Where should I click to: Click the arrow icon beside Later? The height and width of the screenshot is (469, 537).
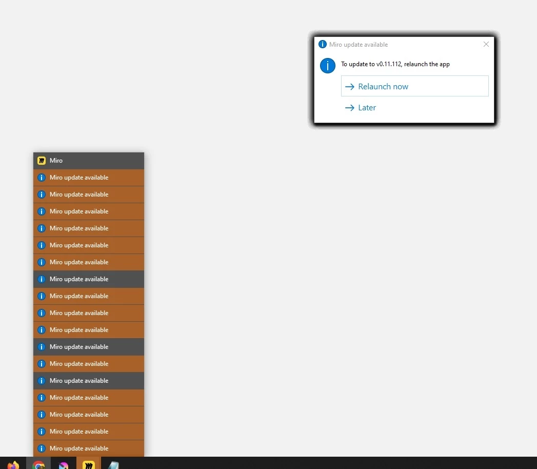[350, 108]
